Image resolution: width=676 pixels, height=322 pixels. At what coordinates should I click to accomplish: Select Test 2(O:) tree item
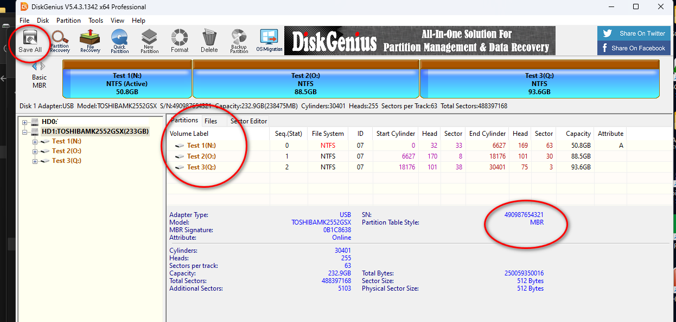[67, 151]
